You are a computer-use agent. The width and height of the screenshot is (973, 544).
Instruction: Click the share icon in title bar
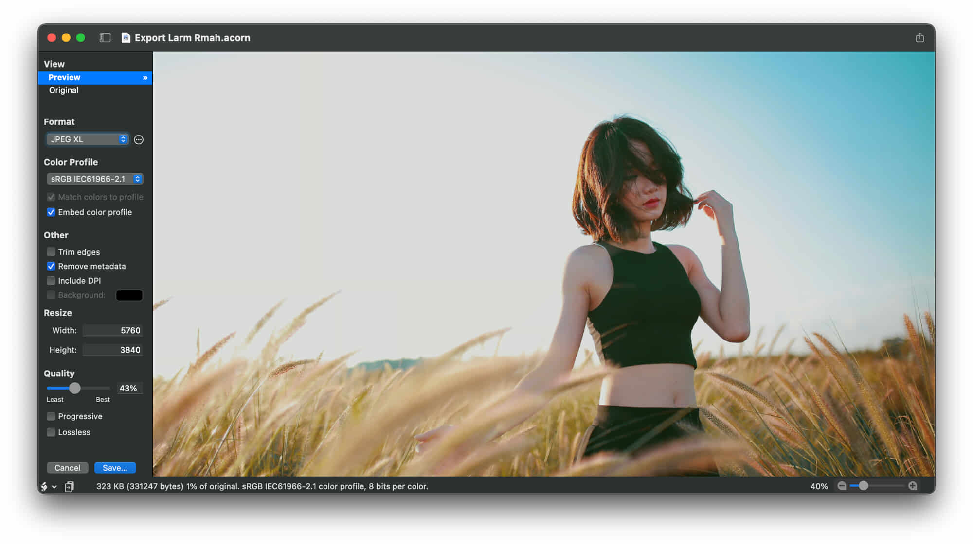pyautogui.click(x=919, y=37)
